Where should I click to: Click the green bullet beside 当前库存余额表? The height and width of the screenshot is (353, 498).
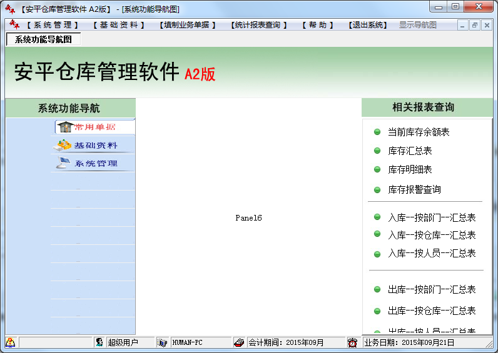377,132
